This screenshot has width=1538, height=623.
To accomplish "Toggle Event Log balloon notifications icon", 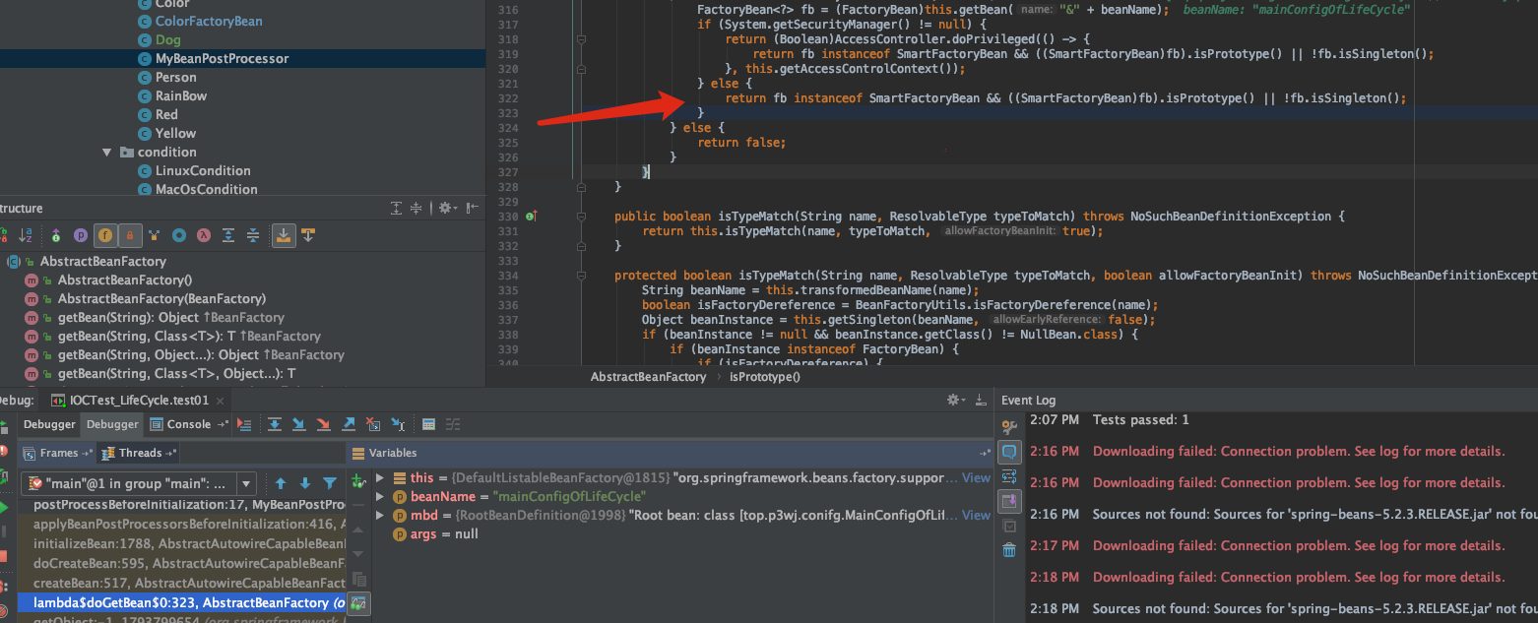I will 1009,452.
